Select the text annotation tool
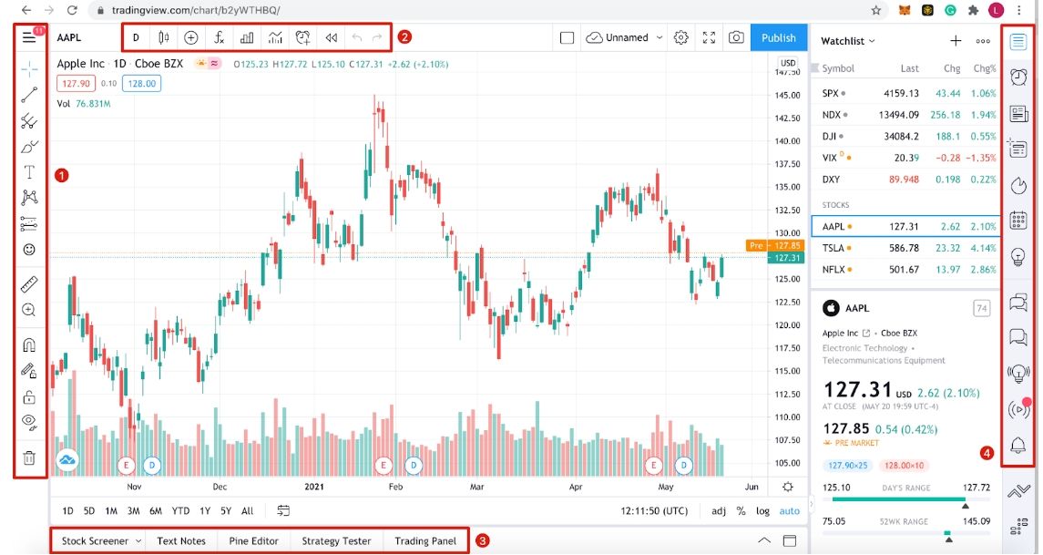 tap(28, 171)
